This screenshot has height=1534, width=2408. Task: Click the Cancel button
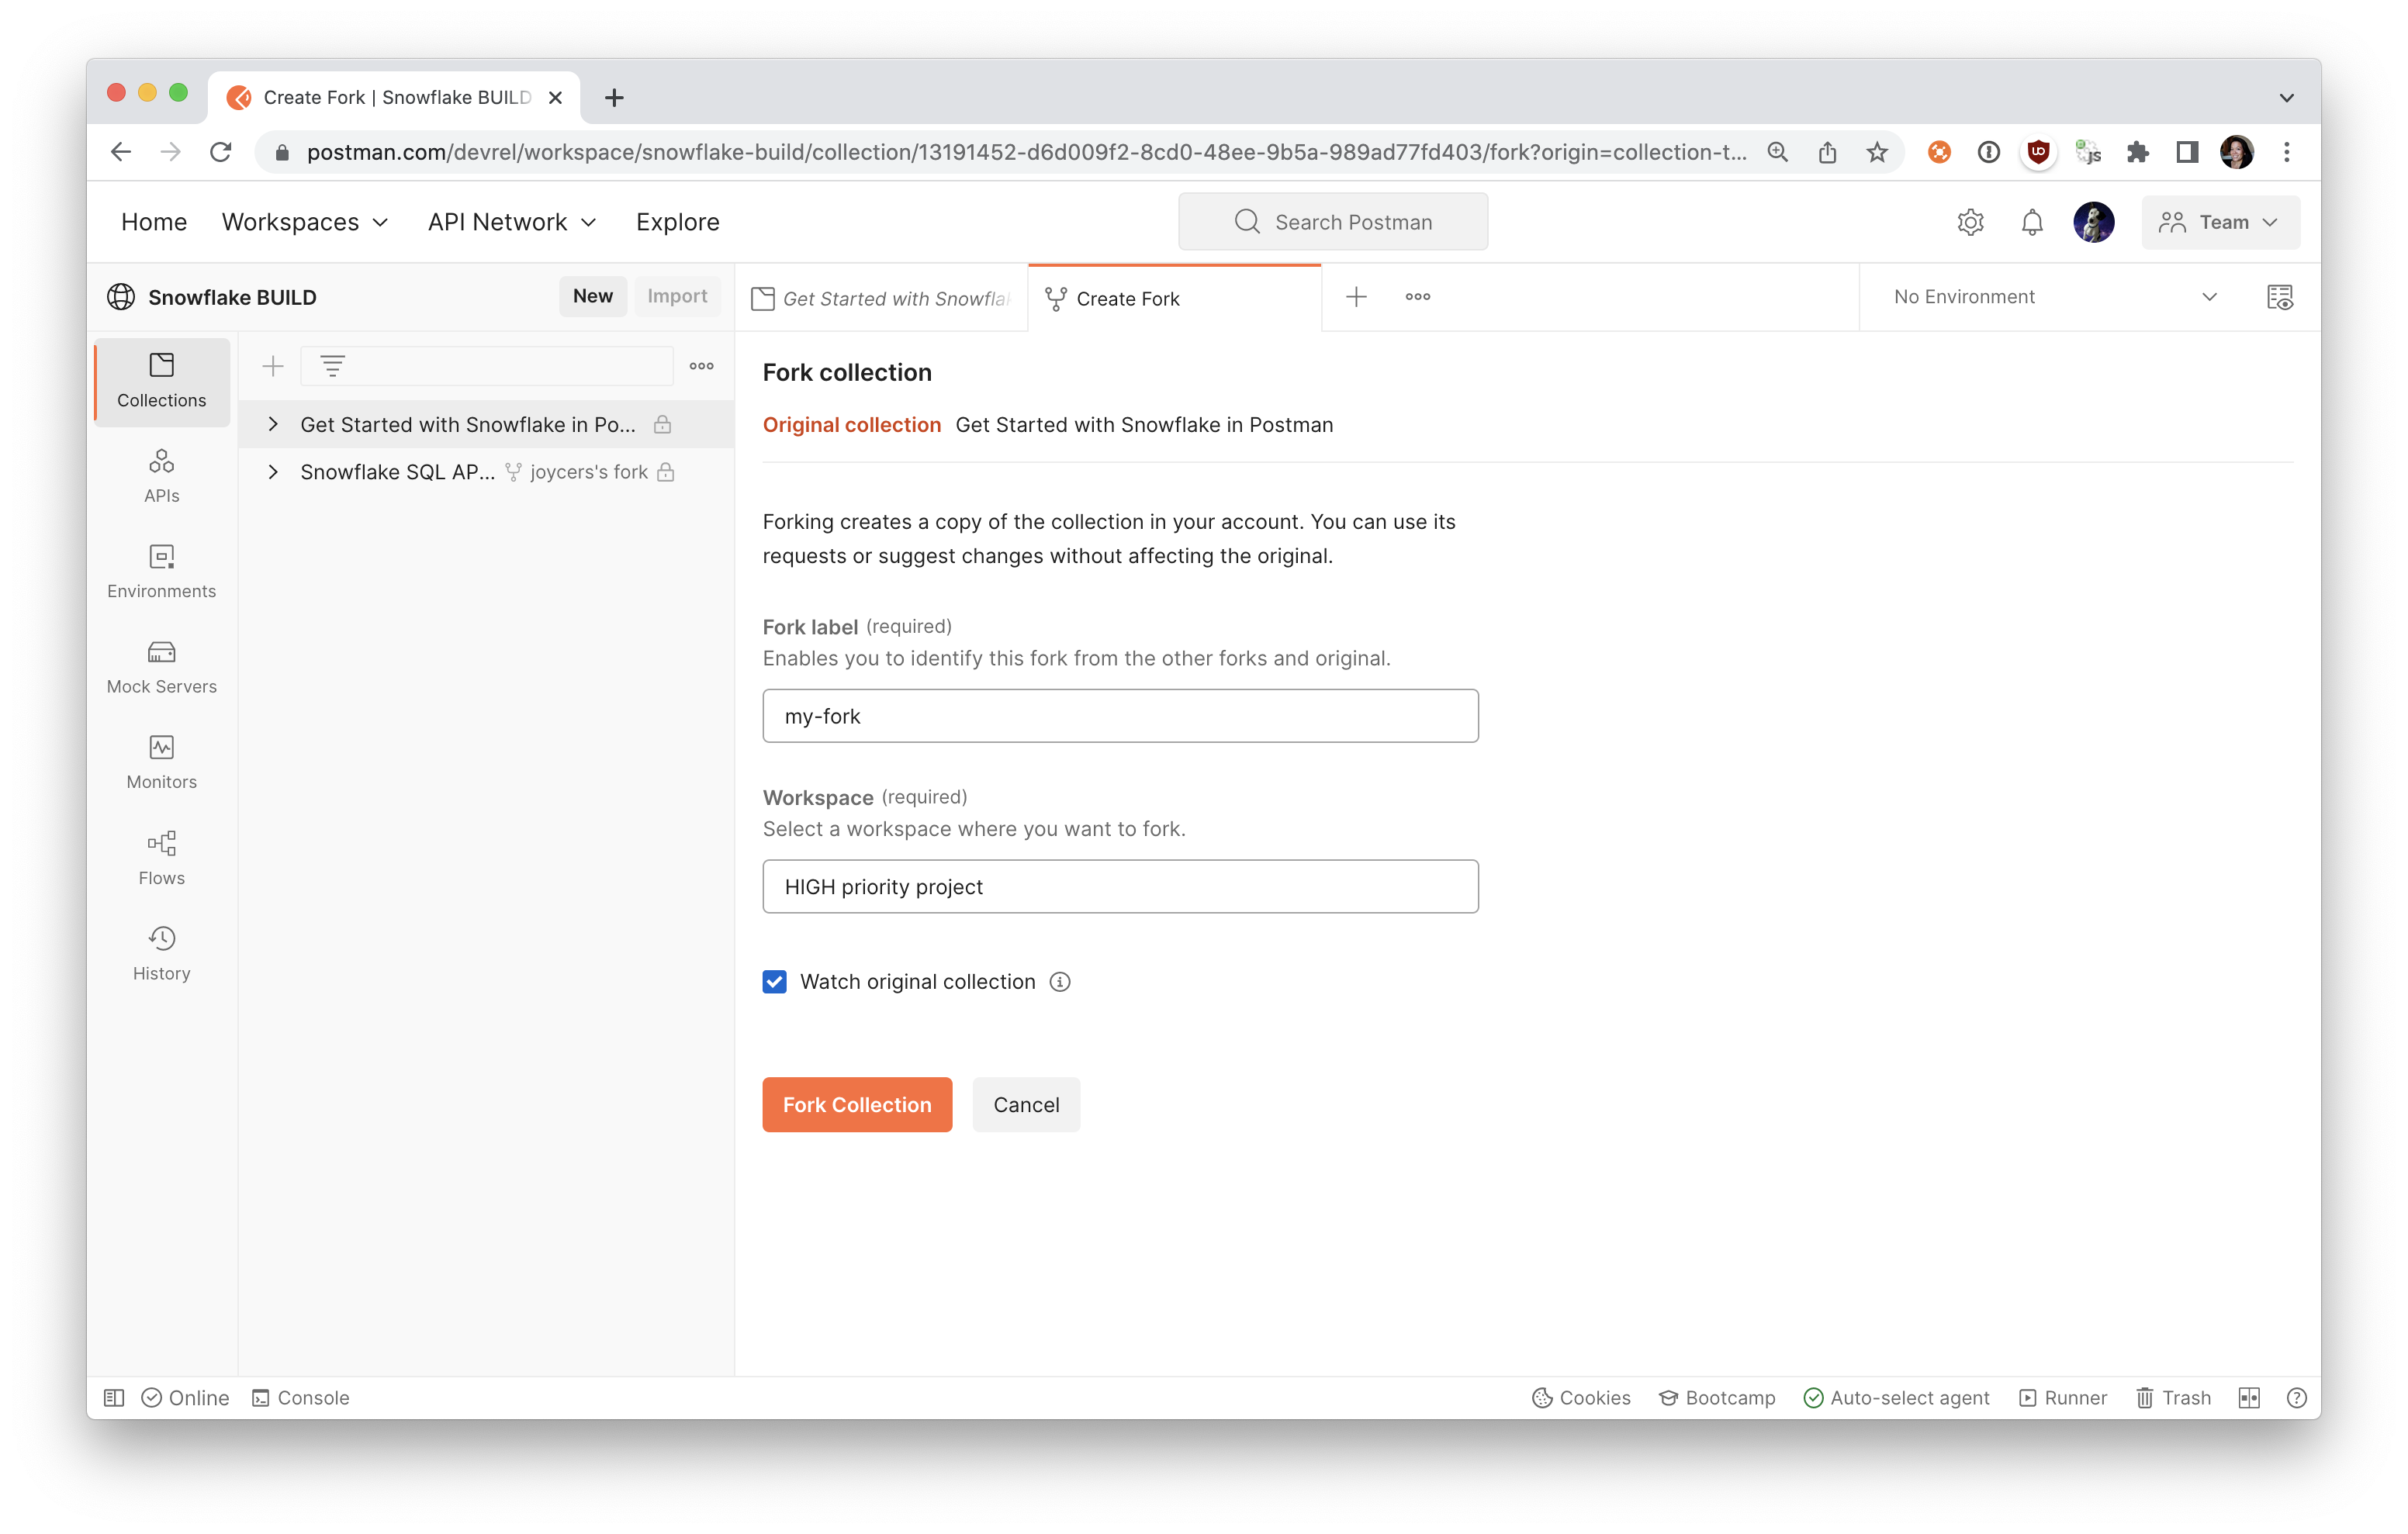tap(1025, 1104)
